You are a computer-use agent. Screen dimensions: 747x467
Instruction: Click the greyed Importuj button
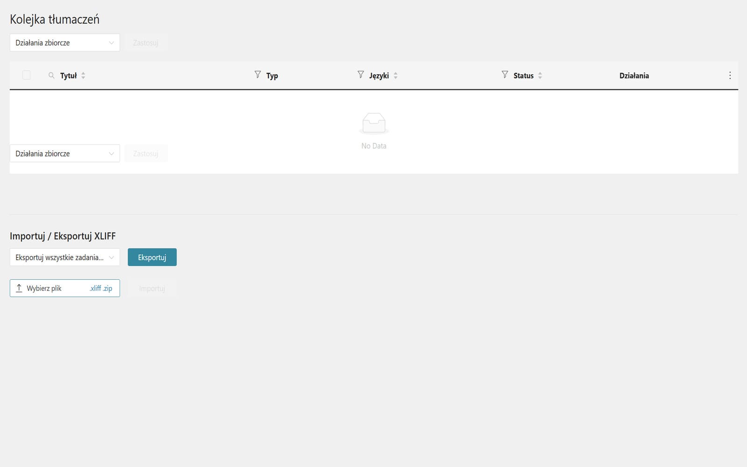click(x=152, y=289)
